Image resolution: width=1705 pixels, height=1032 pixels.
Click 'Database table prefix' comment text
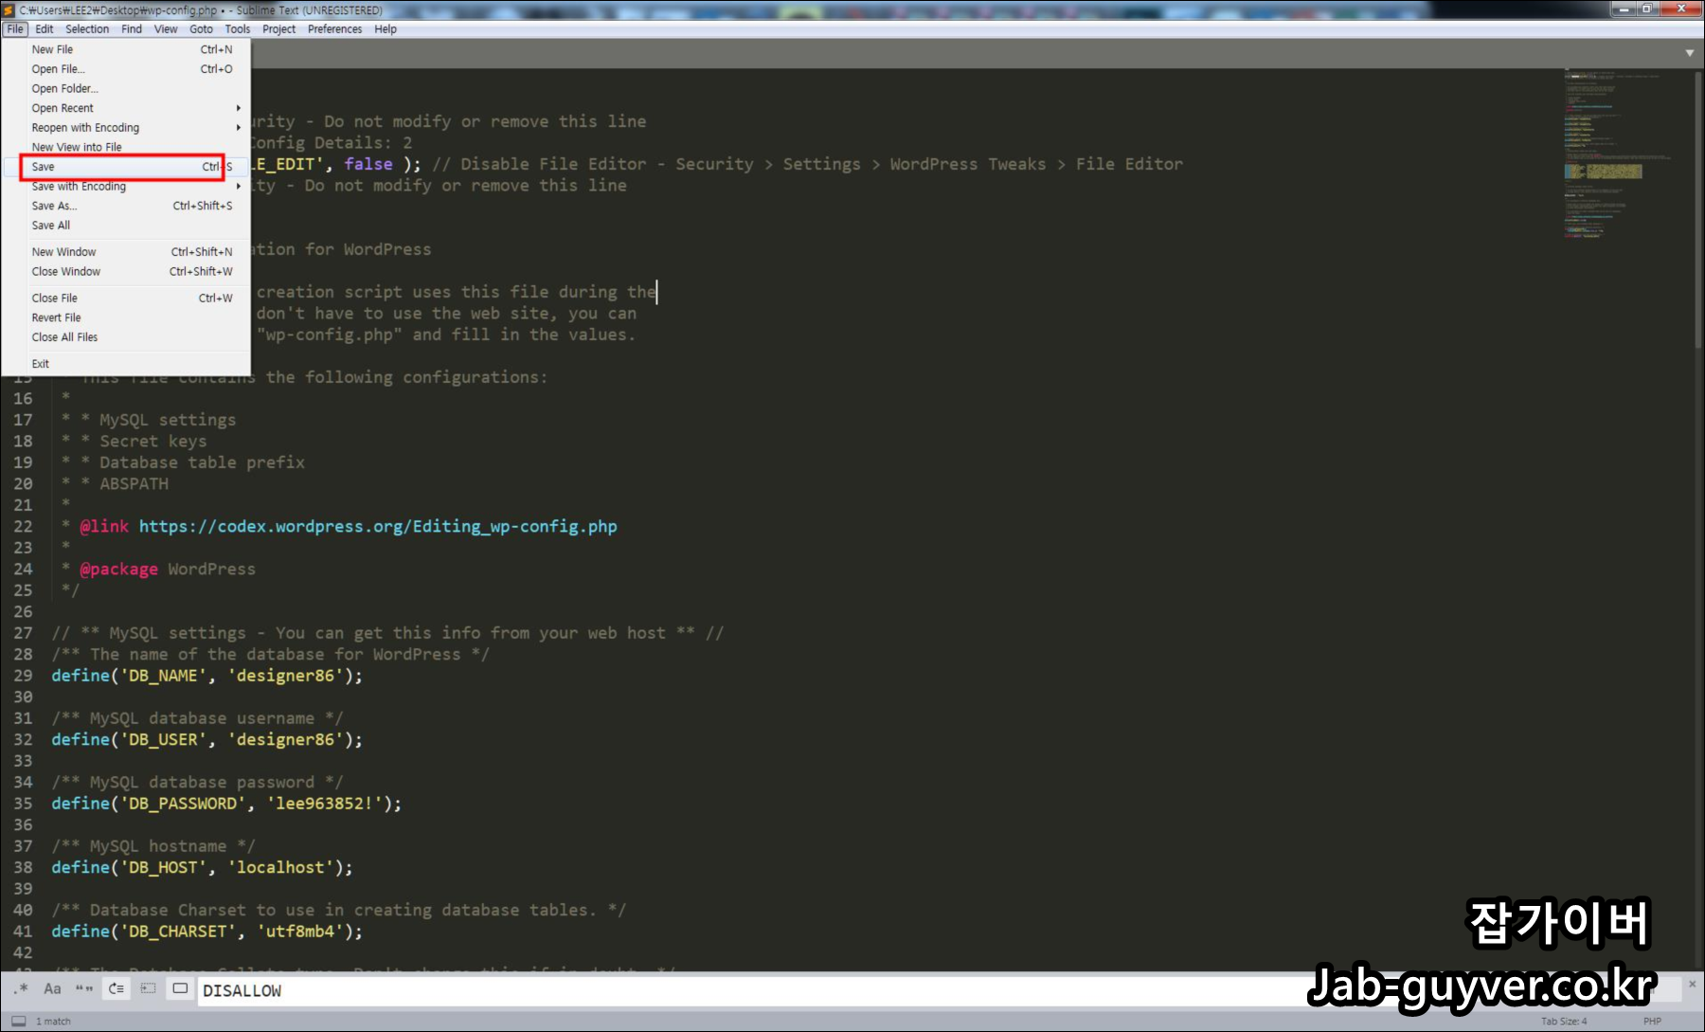[202, 462]
